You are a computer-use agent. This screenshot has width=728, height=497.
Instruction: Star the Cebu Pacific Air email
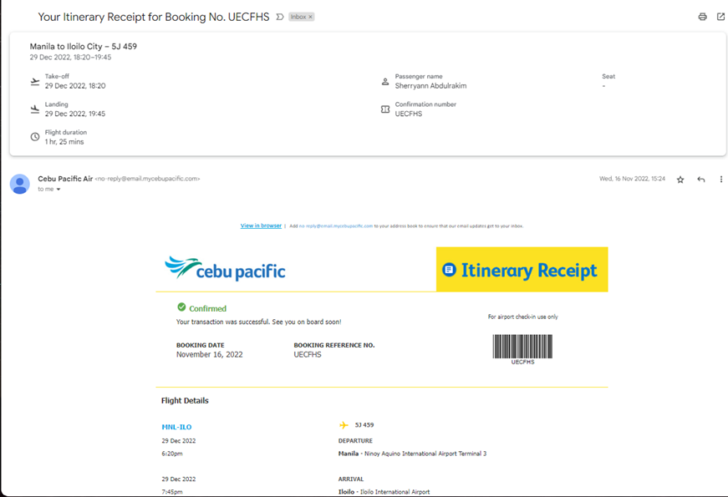680,180
